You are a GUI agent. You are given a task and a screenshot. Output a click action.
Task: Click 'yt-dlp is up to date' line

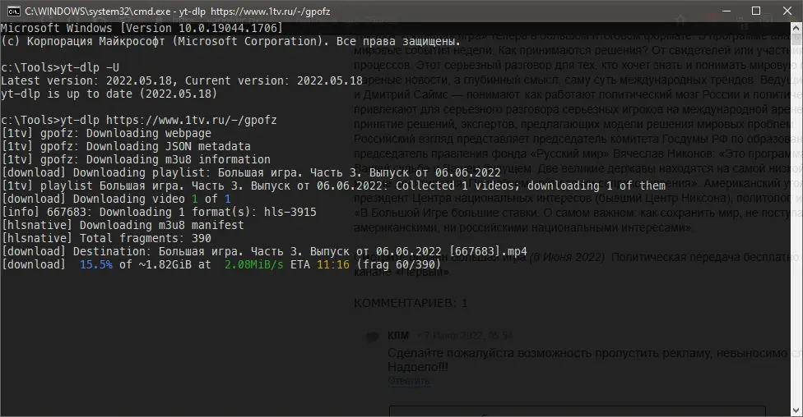[109, 94]
